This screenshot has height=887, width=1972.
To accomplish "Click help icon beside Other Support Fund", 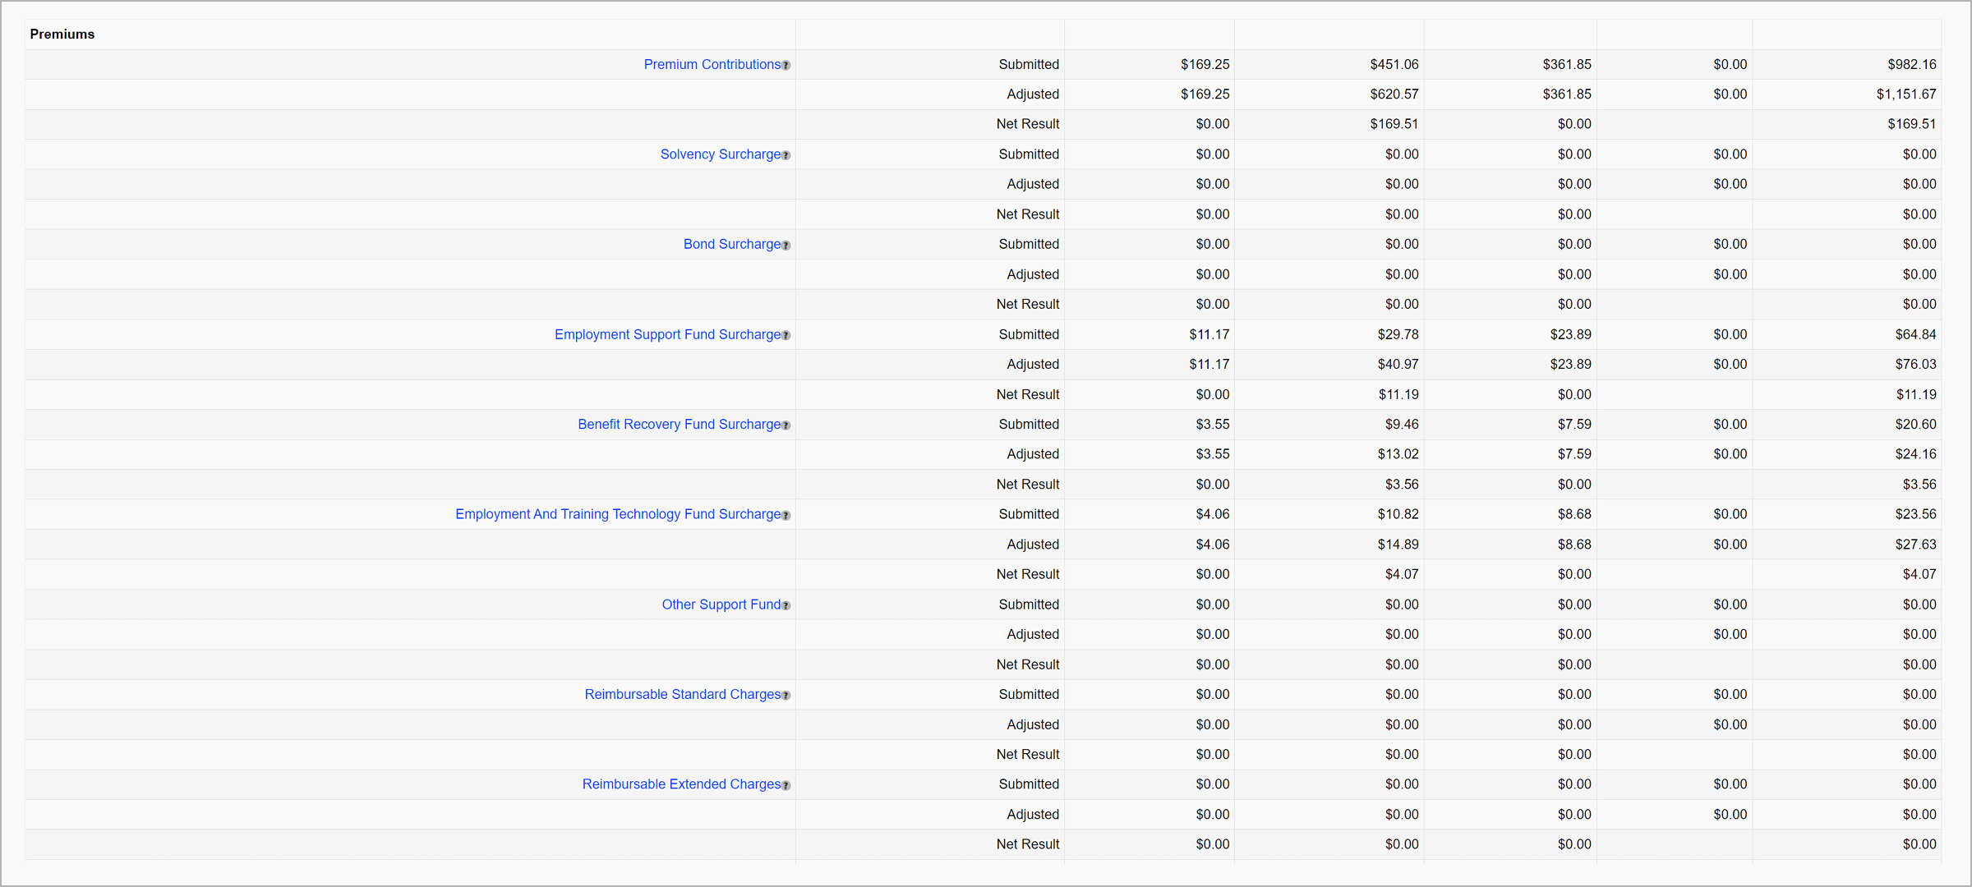I will tap(786, 606).
